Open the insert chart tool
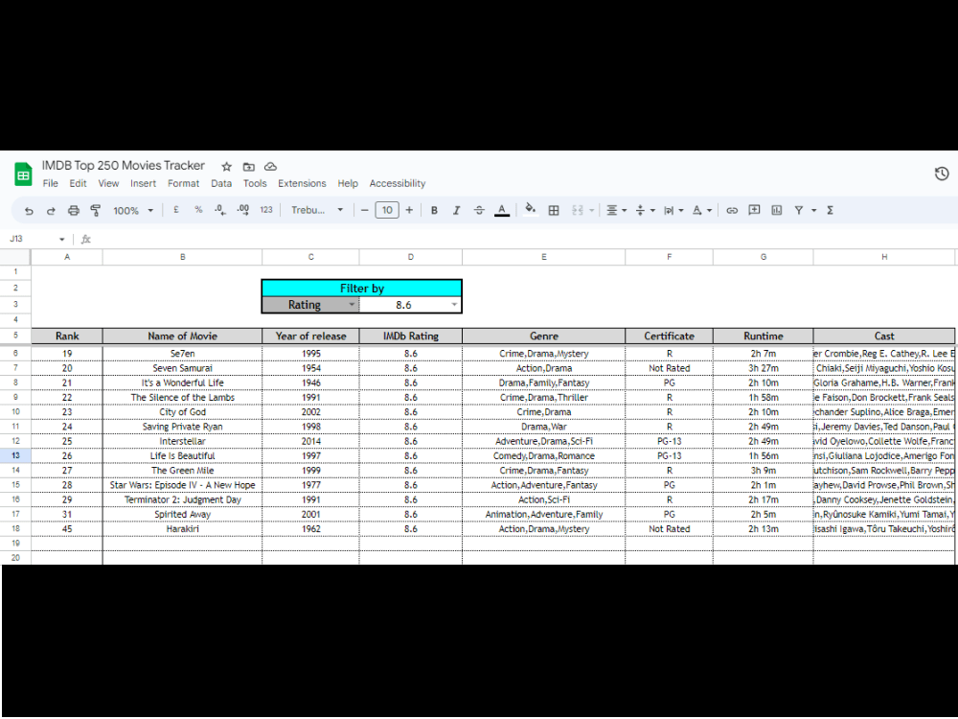958x719 pixels. coord(777,210)
